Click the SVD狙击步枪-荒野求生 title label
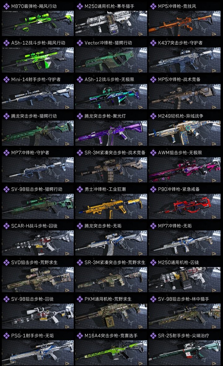This screenshot has height=366, width=223. (x=34, y=262)
